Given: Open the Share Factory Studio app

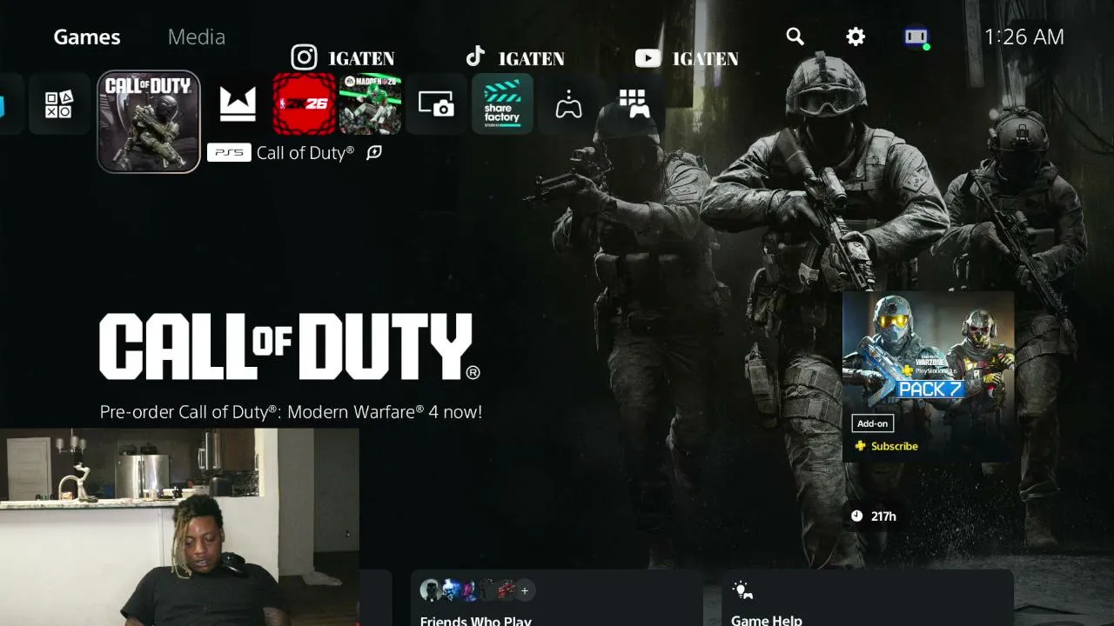Looking at the screenshot, I should 502,104.
